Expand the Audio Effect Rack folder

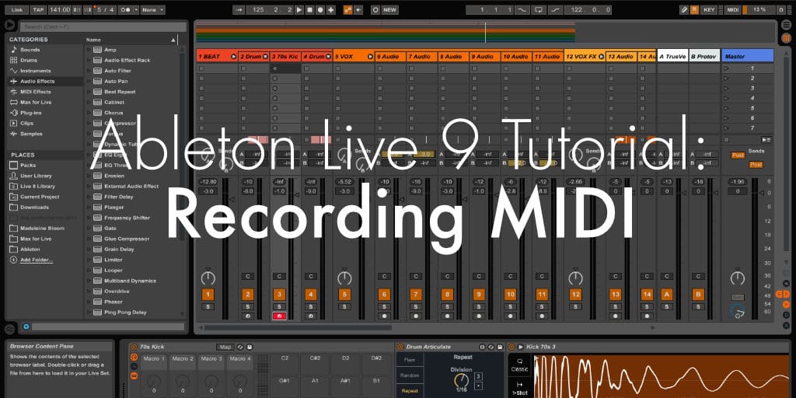pos(89,61)
